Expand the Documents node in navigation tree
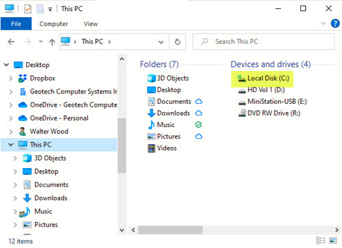342x248 pixels. [x=15, y=185]
